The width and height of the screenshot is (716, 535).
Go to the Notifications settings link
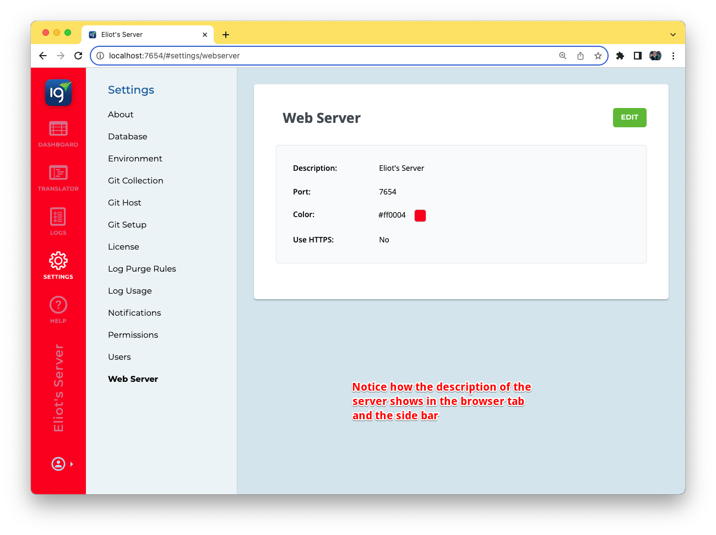tap(134, 313)
